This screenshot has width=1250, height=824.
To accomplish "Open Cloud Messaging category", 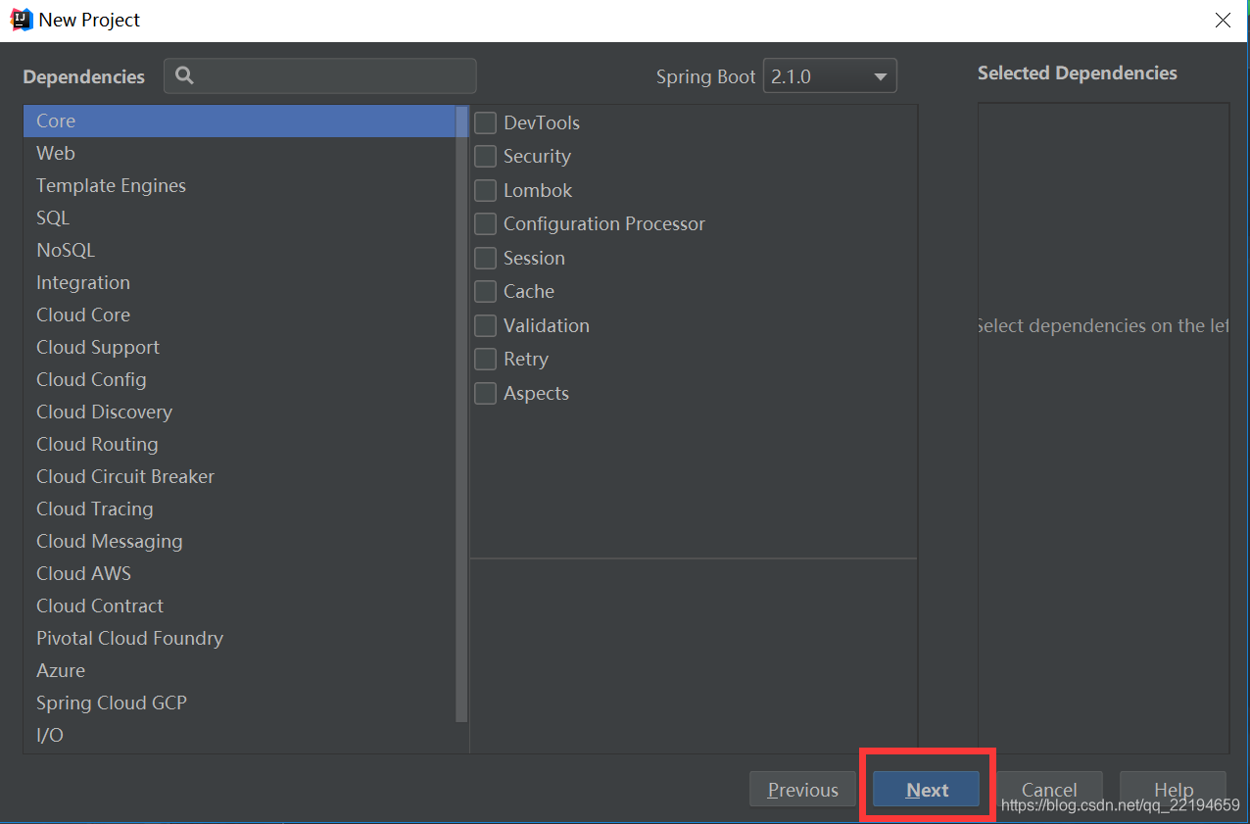I will pyautogui.click(x=240, y=541).
